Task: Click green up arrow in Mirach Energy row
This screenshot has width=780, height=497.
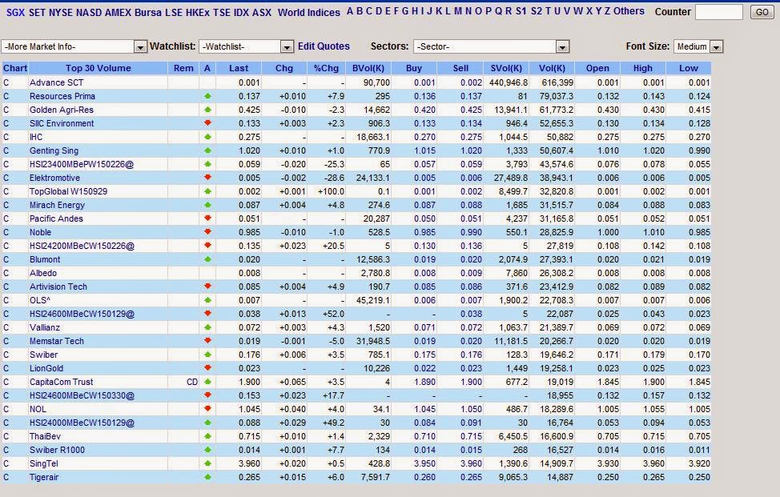Action: click(207, 205)
